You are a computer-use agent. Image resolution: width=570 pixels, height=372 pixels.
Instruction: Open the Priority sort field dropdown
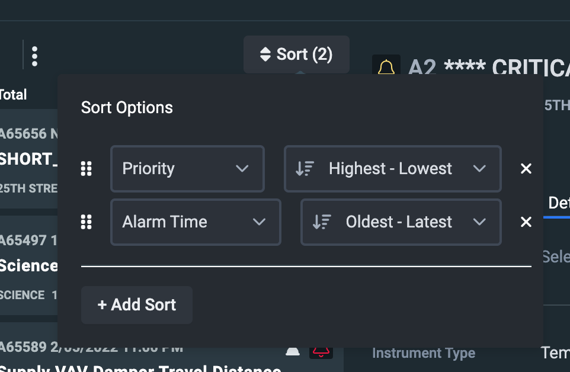click(x=187, y=169)
